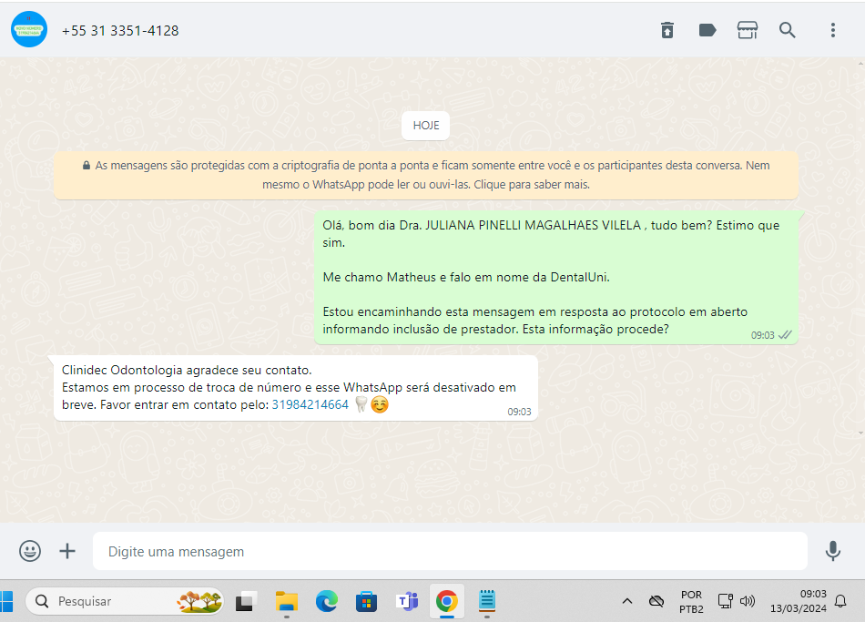Click the chat scrollbar down arrow
Image resolution: width=865 pixels, height=622 pixels.
click(861, 433)
